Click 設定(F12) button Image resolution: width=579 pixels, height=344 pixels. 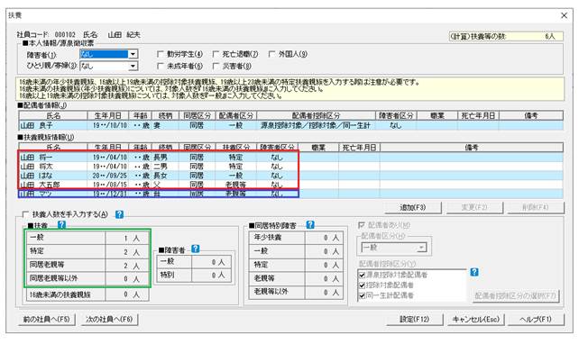(x=414, y=320)
